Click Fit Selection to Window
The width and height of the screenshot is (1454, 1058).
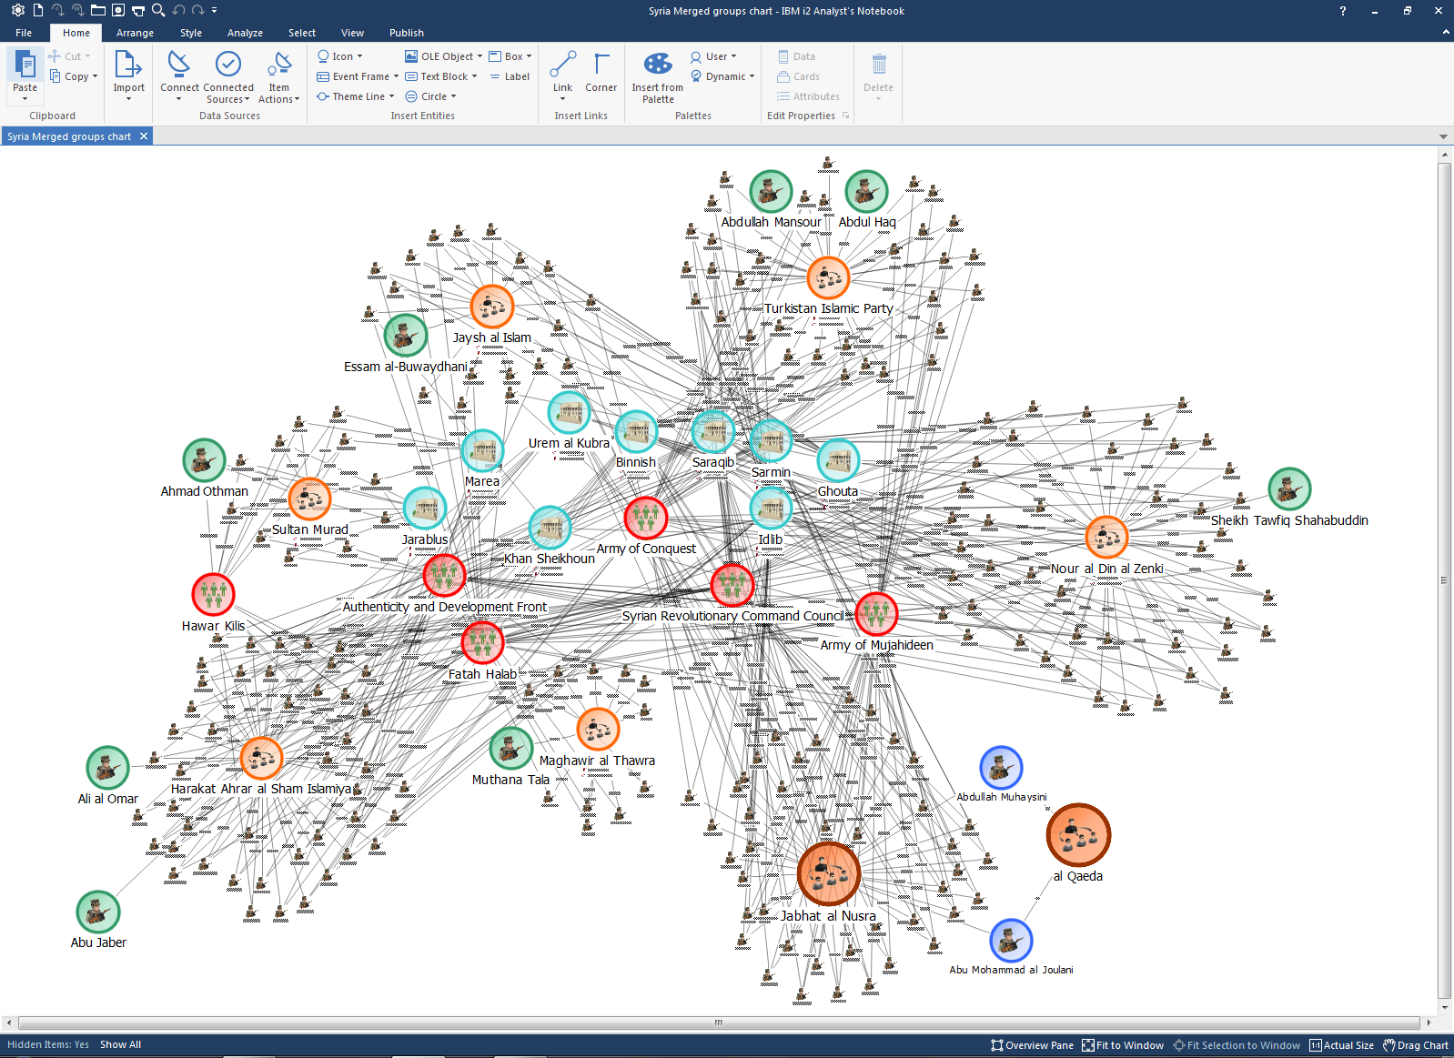(1237, 1045)
